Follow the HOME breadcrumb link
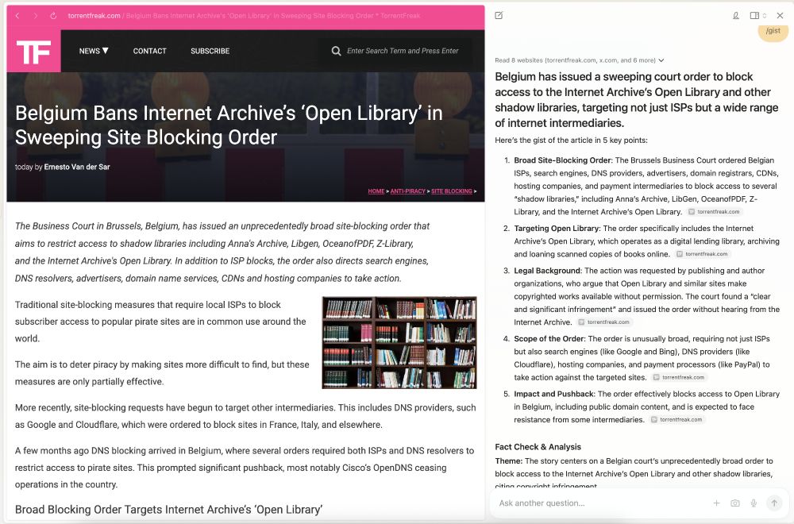 pyautogui.click(x=376, y=191)
